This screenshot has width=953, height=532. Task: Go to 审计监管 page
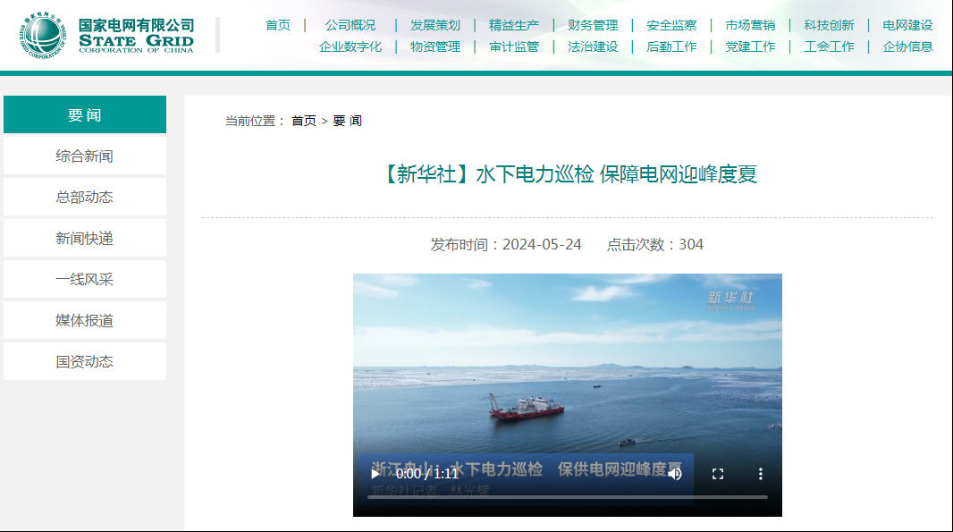[514, 46]
